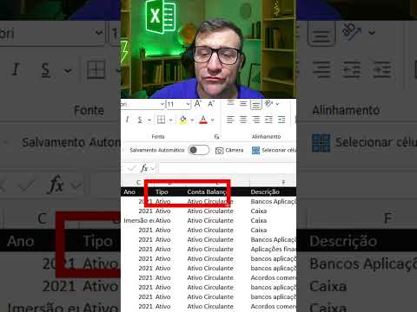Increase indent in alignment group
Image resolution: width=417 pixels, height=312 pixels.
[281, 120]
